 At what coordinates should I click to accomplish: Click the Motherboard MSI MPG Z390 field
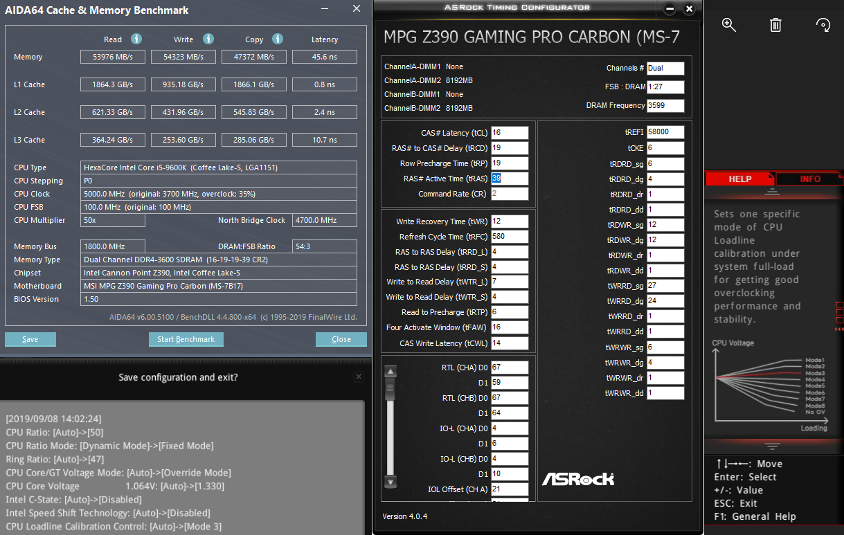219,286
